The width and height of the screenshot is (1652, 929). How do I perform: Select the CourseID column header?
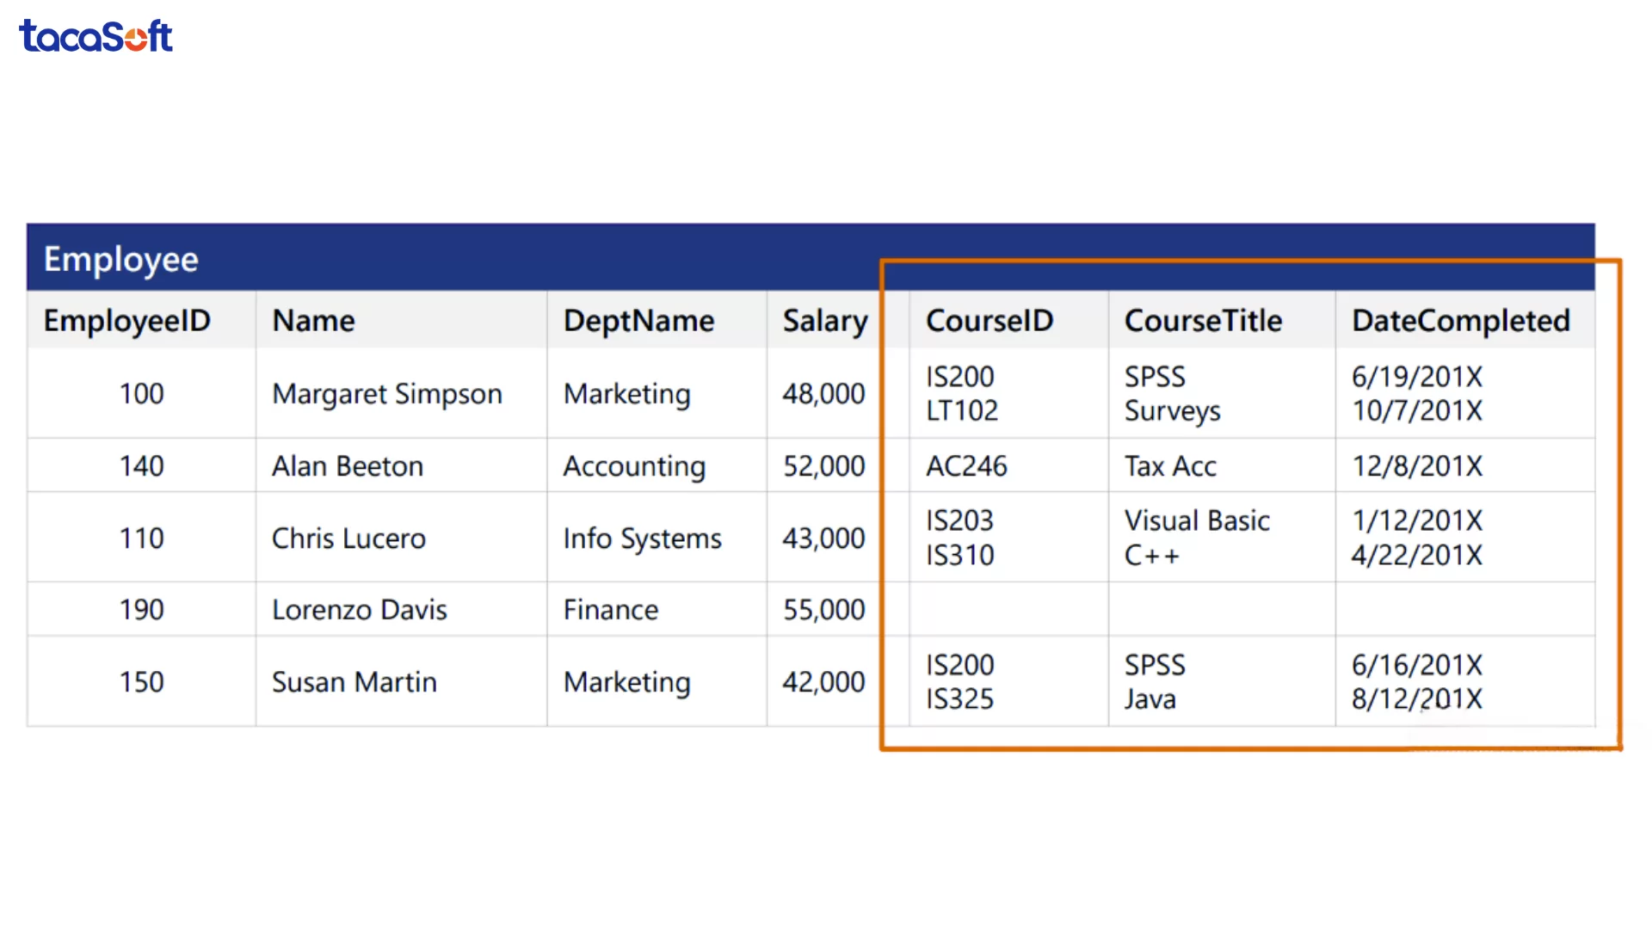coord(989,321)
